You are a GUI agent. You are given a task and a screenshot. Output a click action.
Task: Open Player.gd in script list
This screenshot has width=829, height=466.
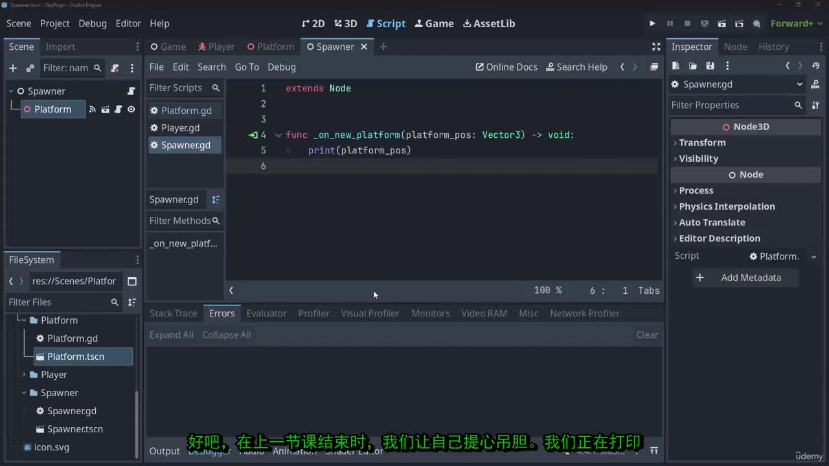186,128
